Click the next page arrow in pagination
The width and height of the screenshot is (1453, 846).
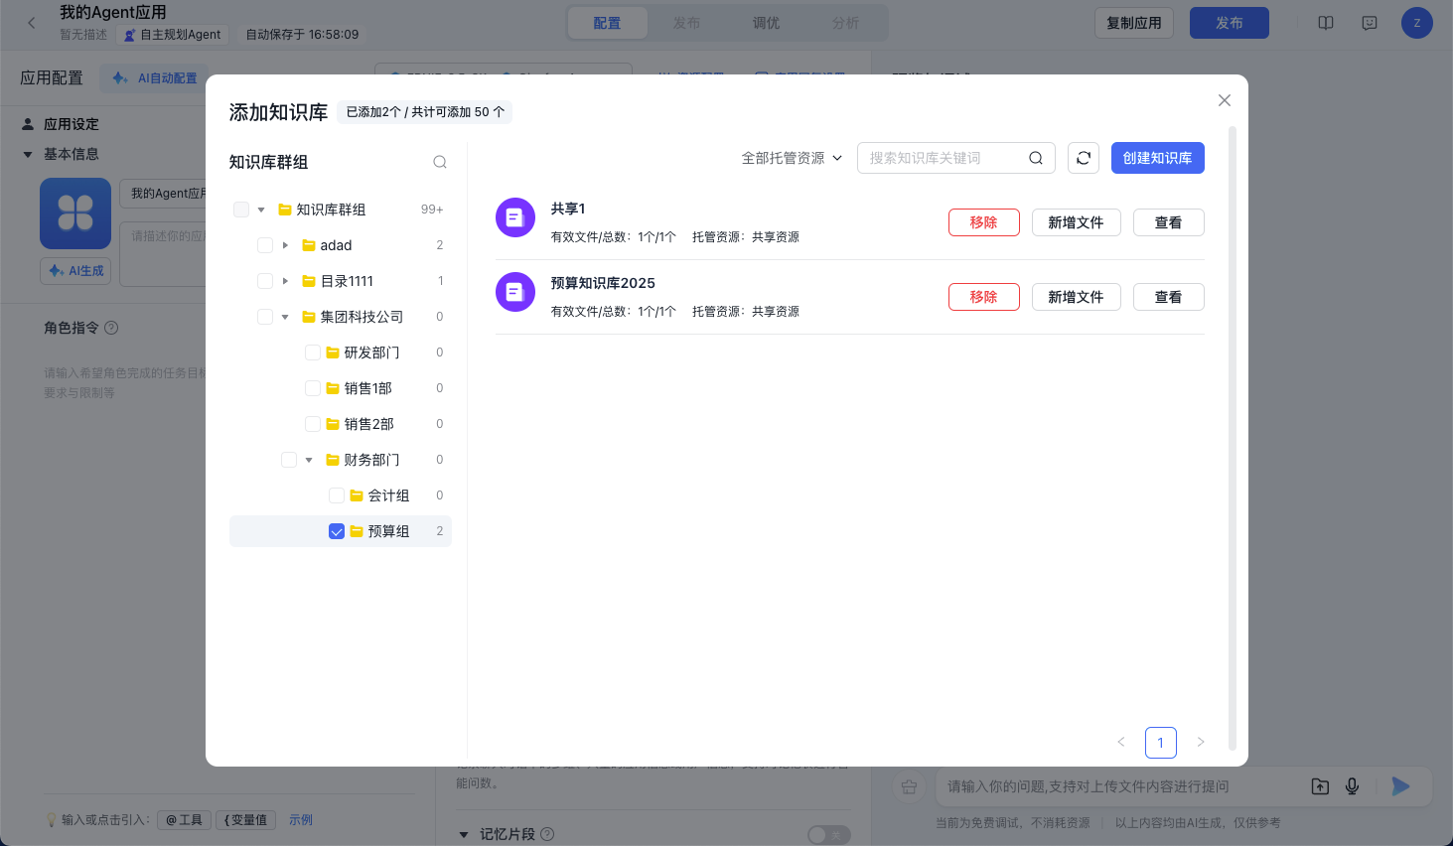pos(1201,742)
